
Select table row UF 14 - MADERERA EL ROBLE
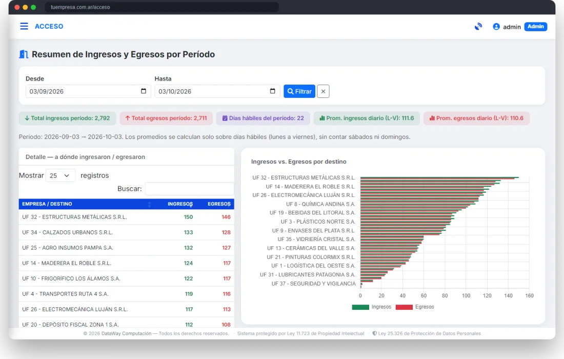click(x=126, y=263)
